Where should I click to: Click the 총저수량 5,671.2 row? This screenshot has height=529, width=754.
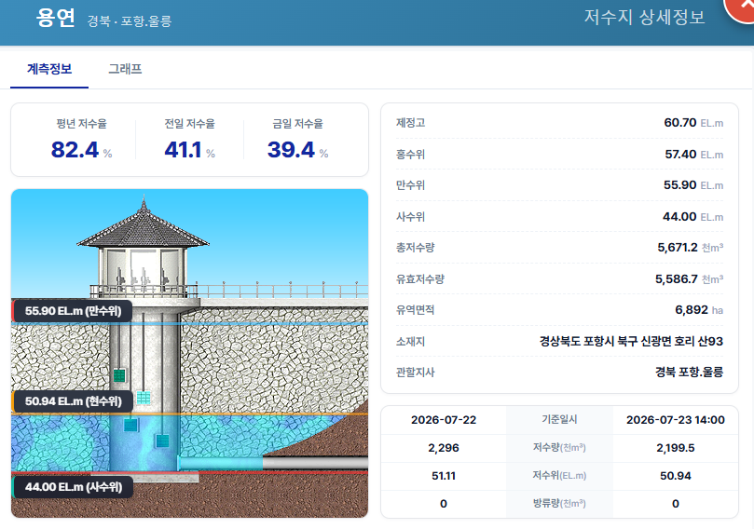[559, 248]
